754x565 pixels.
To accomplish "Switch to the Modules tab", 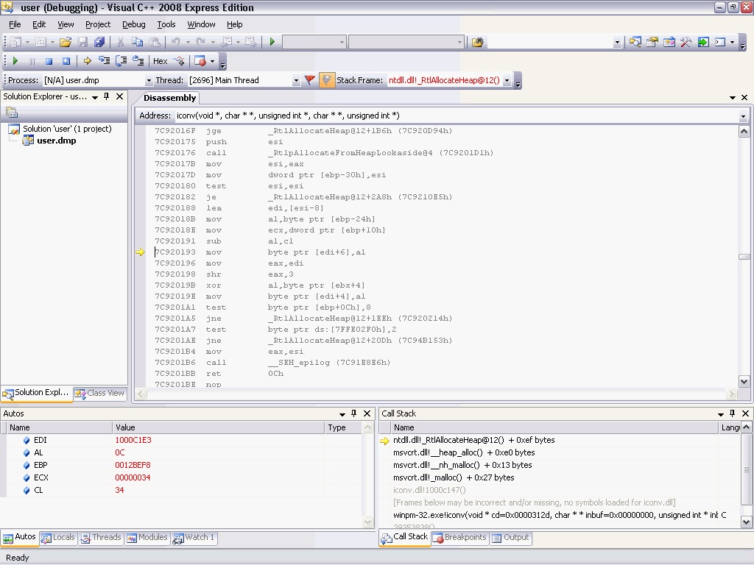I will 147,538.
